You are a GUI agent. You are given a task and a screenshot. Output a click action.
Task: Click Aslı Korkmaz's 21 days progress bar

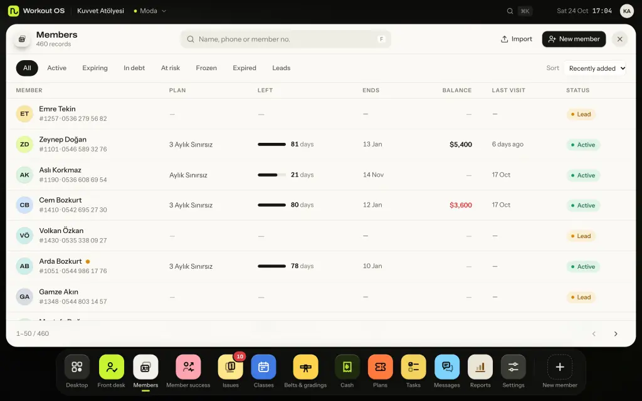(x=272, y=175)
